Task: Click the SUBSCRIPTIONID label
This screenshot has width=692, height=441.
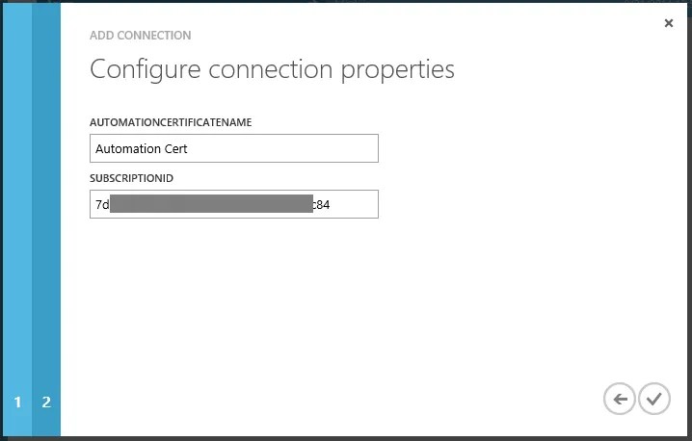Action: point(131,178)
